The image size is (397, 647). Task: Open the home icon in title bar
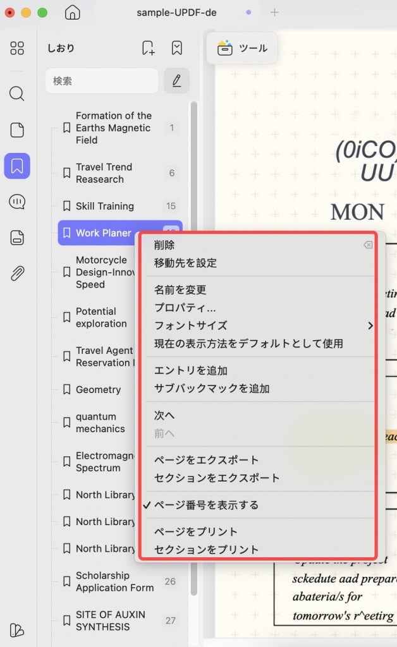[x=72, y=13]
